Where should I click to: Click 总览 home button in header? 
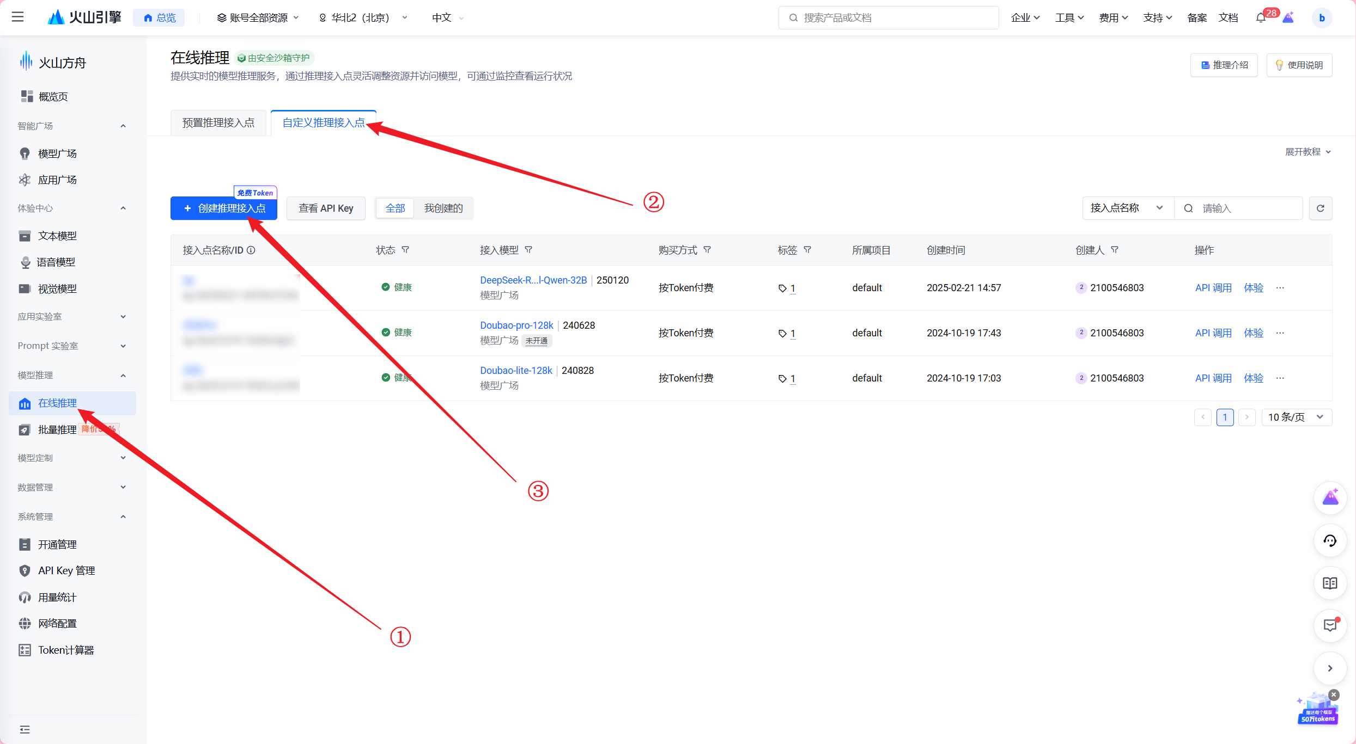(160, 18)
